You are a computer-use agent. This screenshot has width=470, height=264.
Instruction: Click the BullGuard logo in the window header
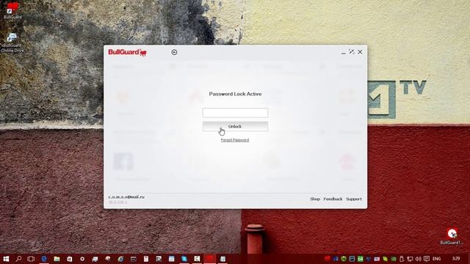(x=127, y=52)
